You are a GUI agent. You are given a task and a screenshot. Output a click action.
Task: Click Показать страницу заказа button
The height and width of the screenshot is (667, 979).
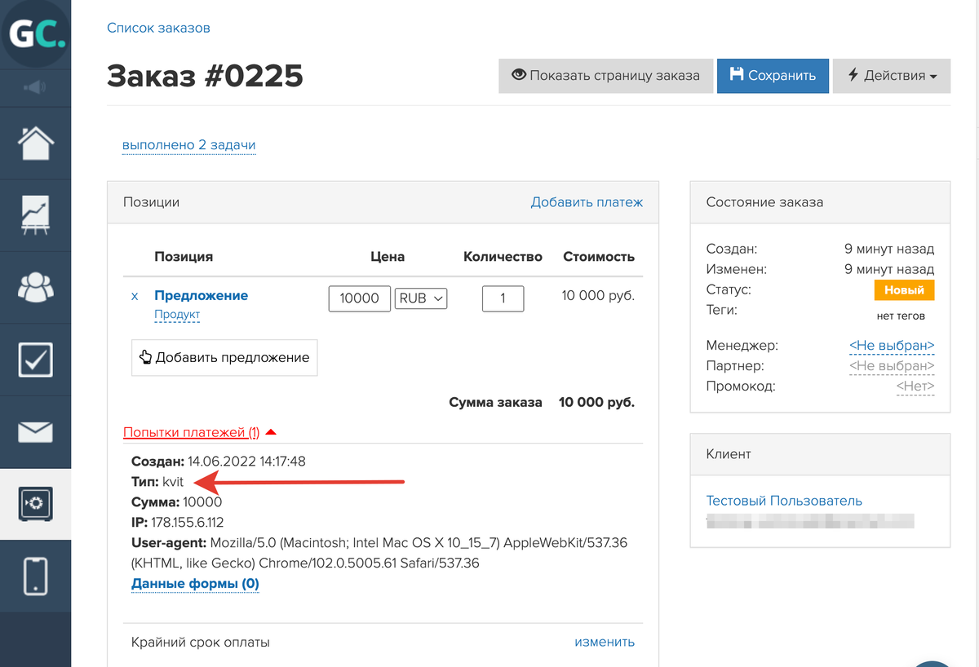tap(606, 76)
